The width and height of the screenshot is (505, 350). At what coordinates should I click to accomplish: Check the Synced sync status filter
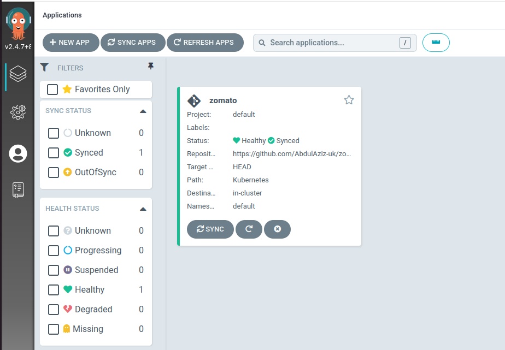(x=54, y=153)
